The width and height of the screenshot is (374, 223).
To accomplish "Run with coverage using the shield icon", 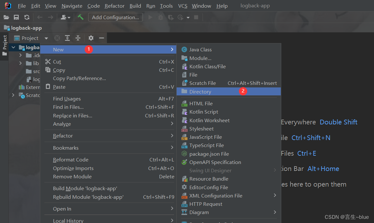I will tap(170, 17).
